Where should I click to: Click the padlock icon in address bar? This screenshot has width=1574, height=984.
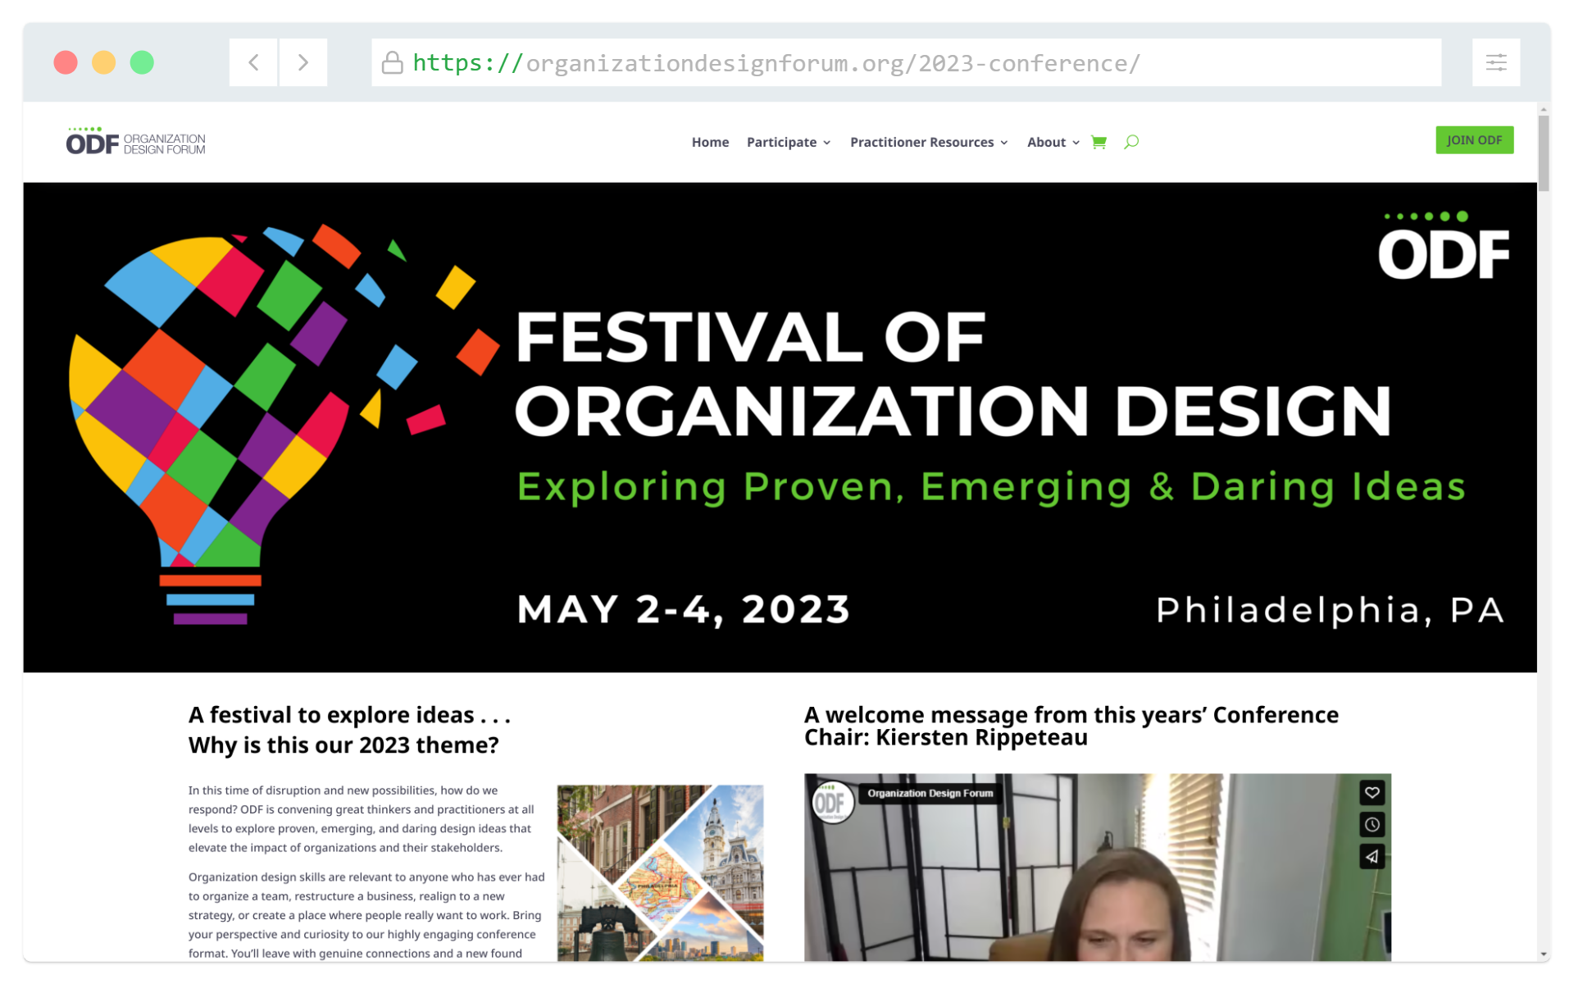(393, 62)
